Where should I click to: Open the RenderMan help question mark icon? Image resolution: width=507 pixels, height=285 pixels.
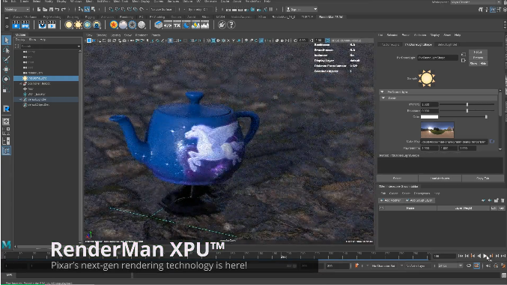[x=231, y=25]
